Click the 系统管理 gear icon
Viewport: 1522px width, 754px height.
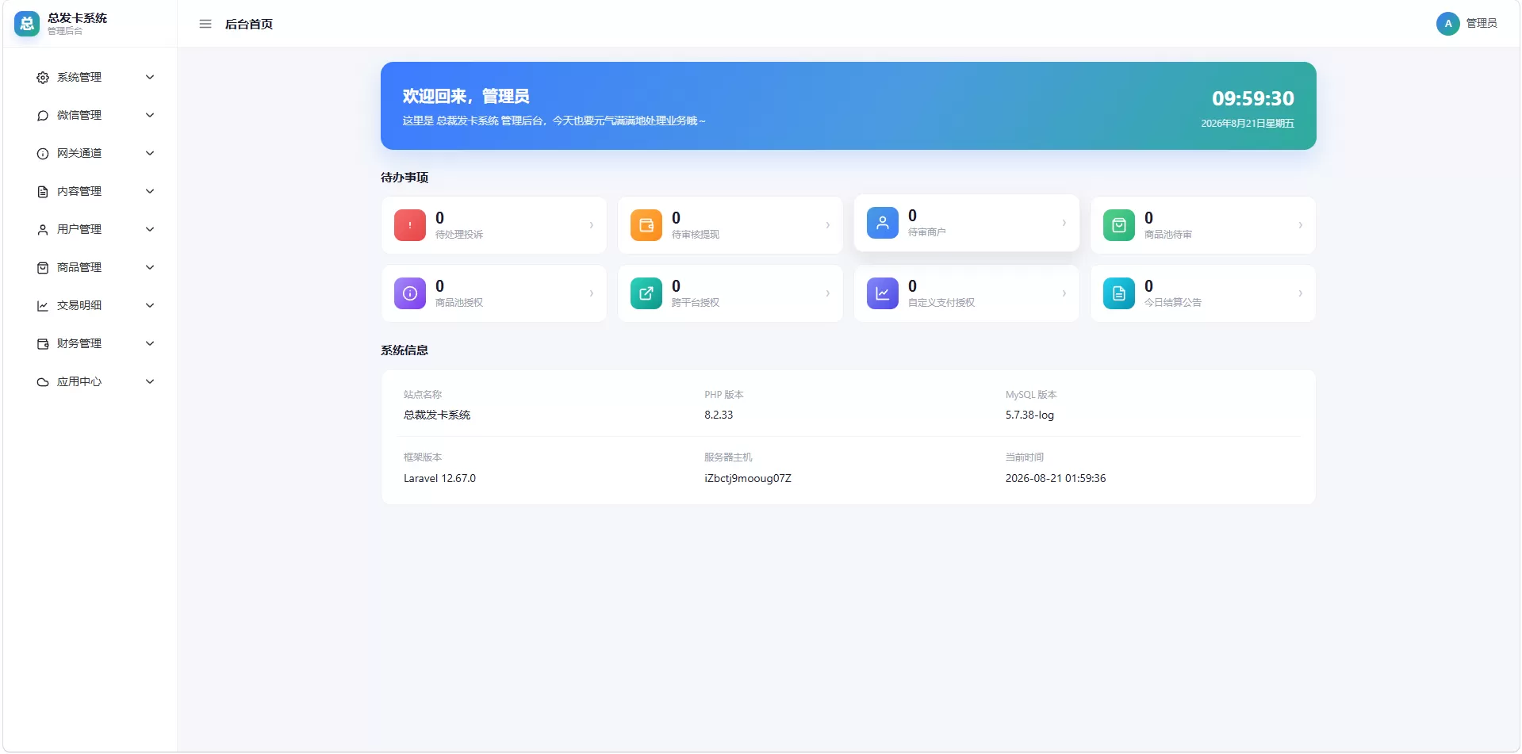pos(43,78)
